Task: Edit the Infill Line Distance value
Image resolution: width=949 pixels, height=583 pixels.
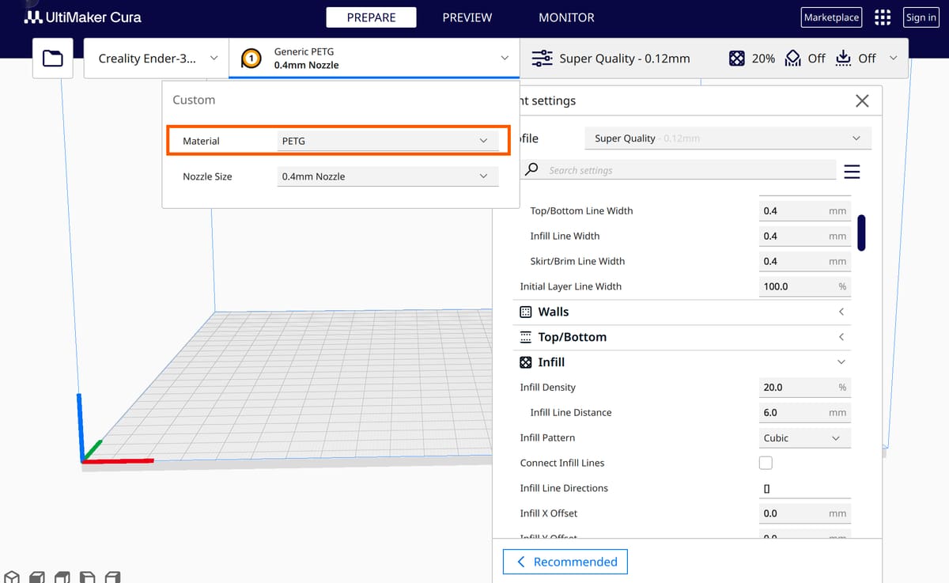Action: tap(805, 413)
